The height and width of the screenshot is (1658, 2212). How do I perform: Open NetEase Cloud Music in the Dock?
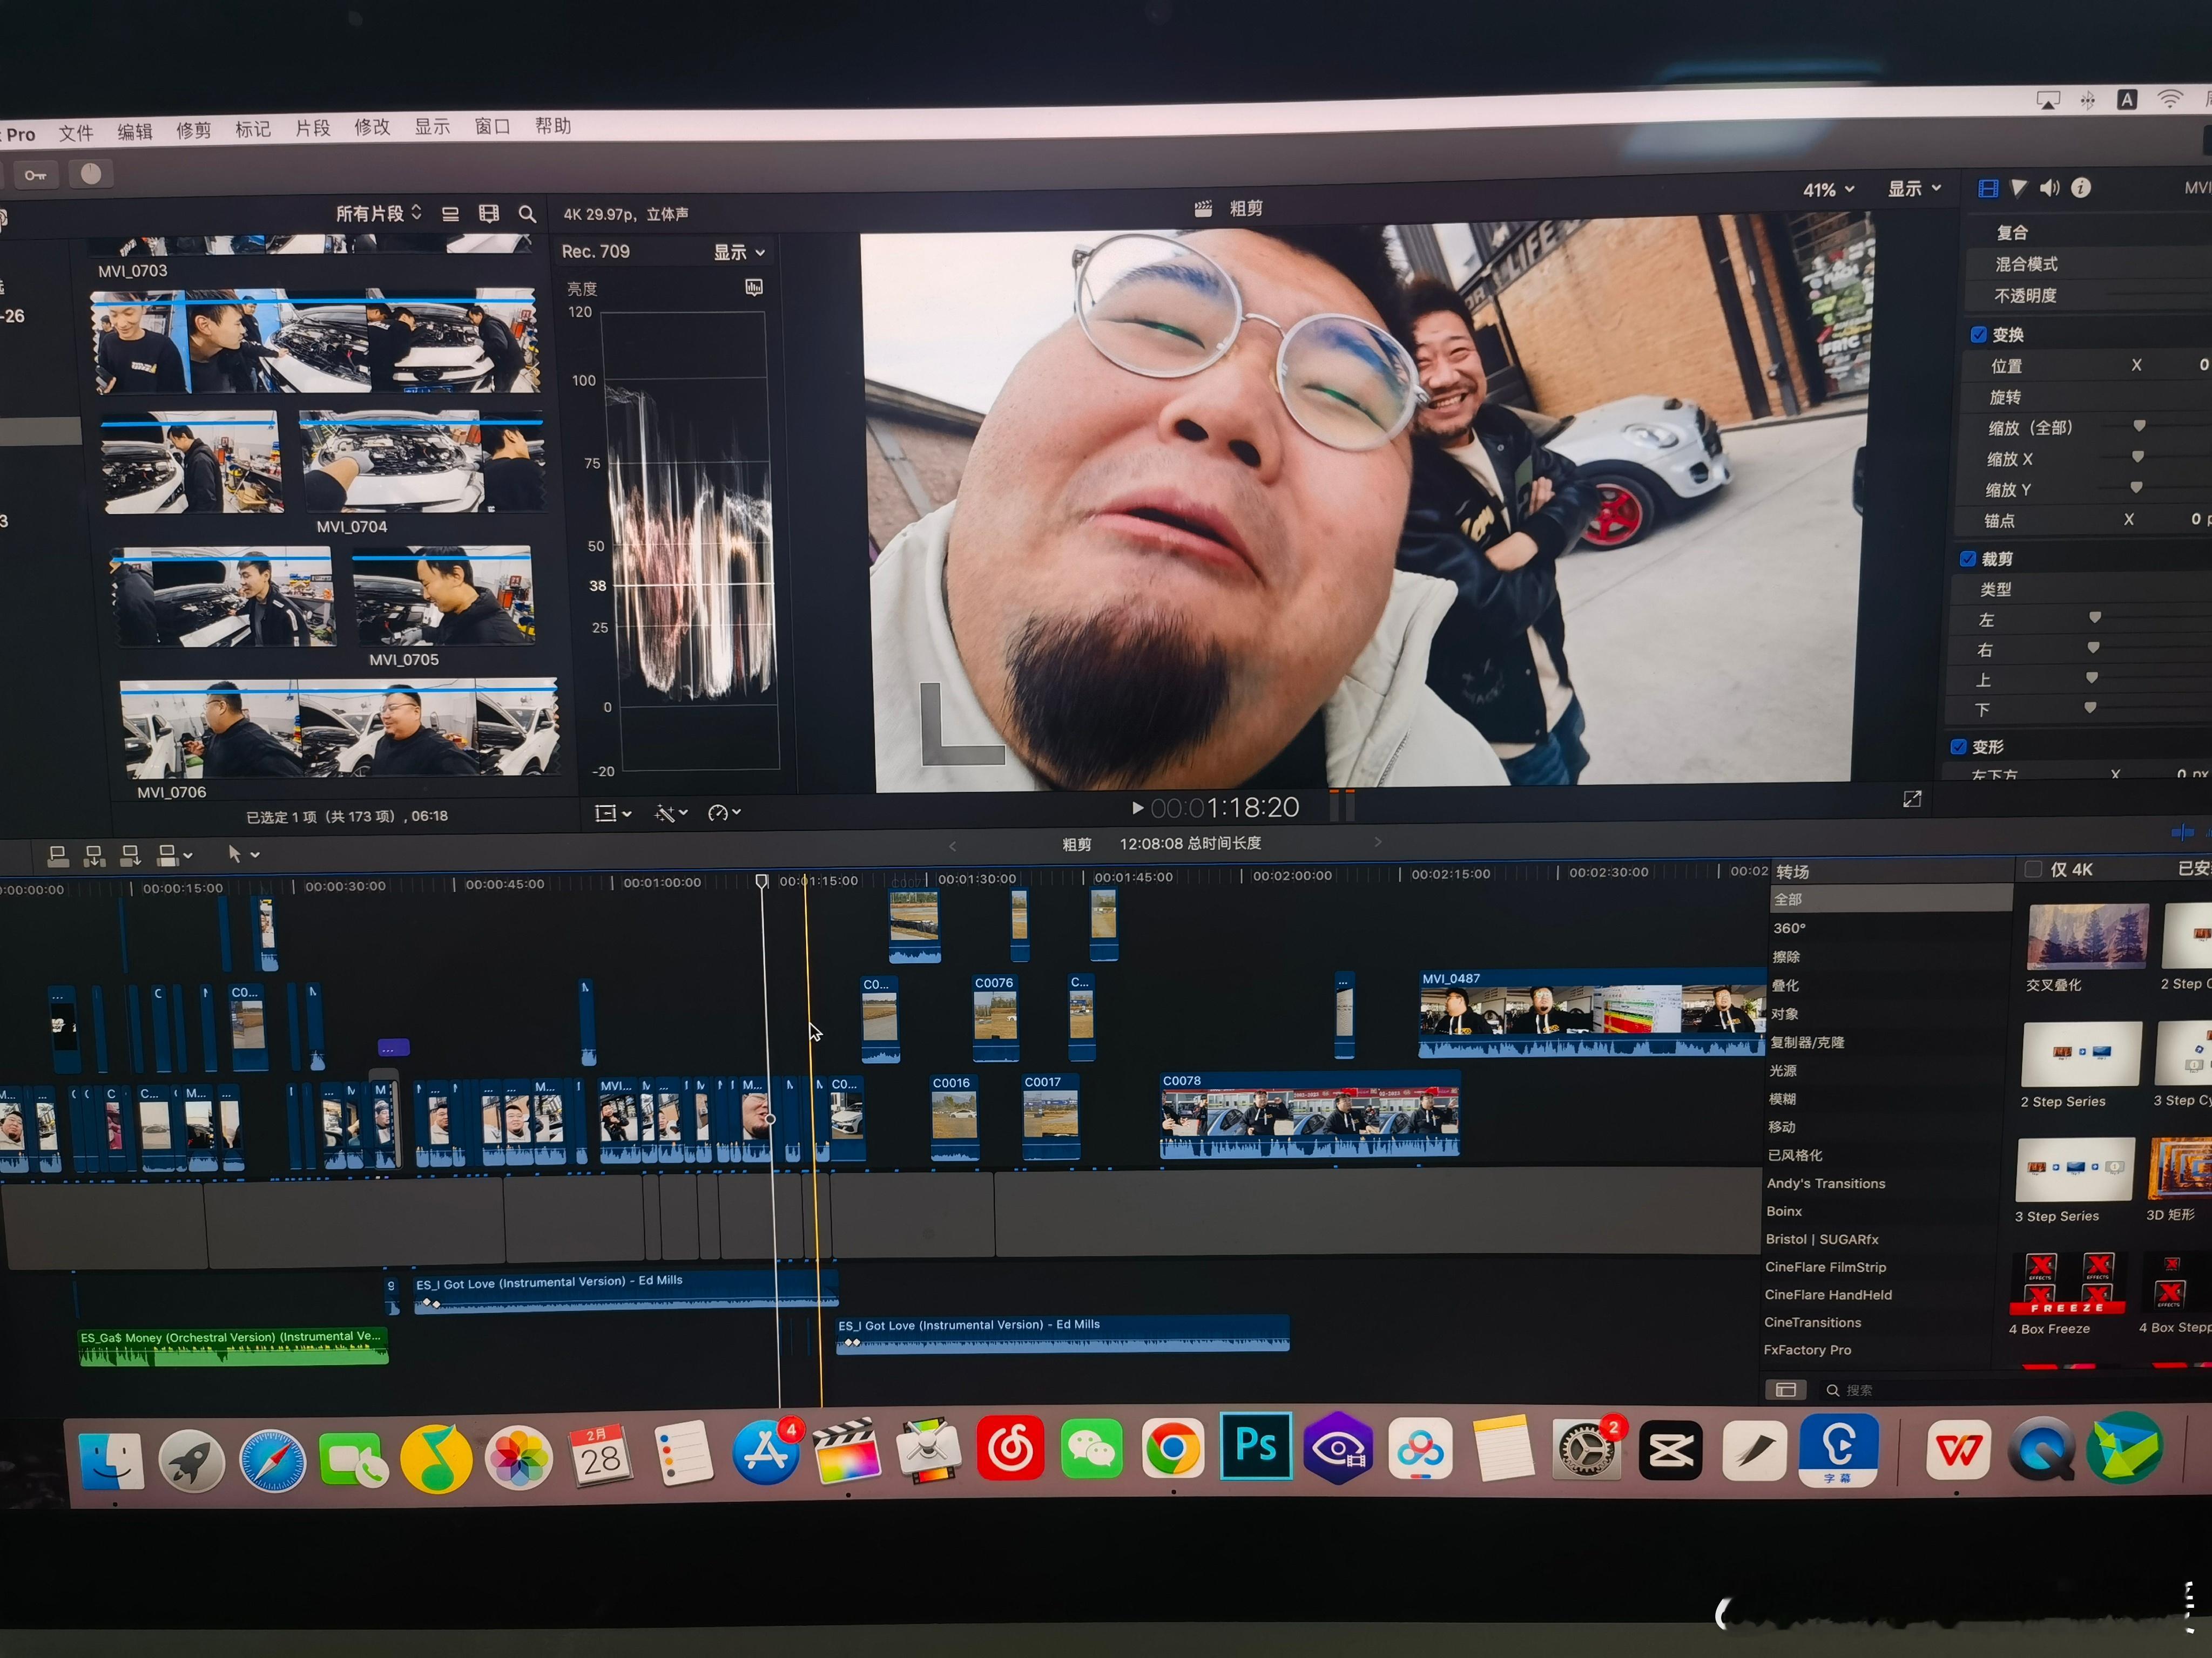pyautogui.click(x=1010, y=1448)
